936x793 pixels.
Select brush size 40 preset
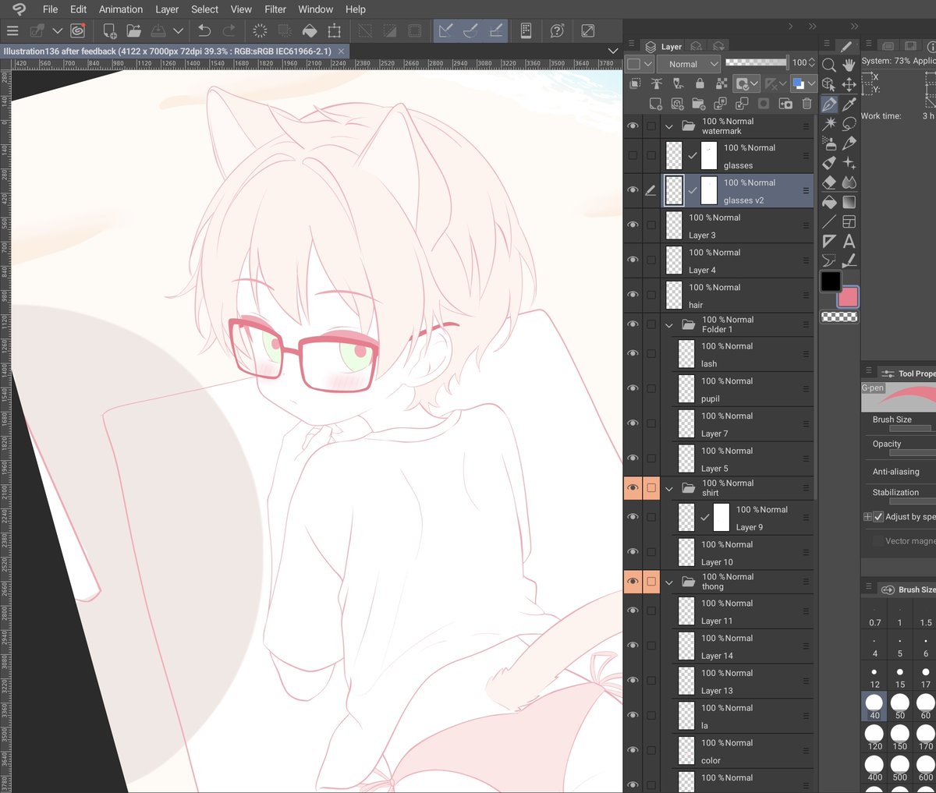pyautogui.click(x=874, y=707)
